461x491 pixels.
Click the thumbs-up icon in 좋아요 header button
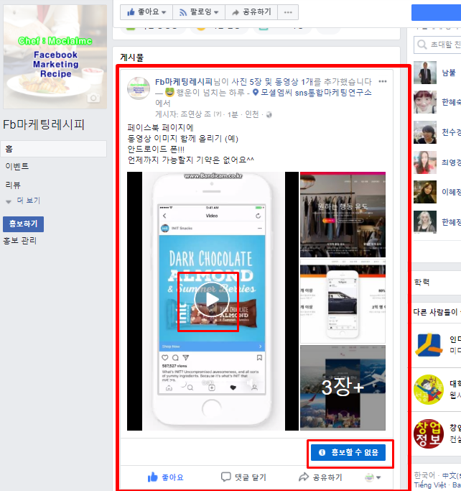pos(131,12)
